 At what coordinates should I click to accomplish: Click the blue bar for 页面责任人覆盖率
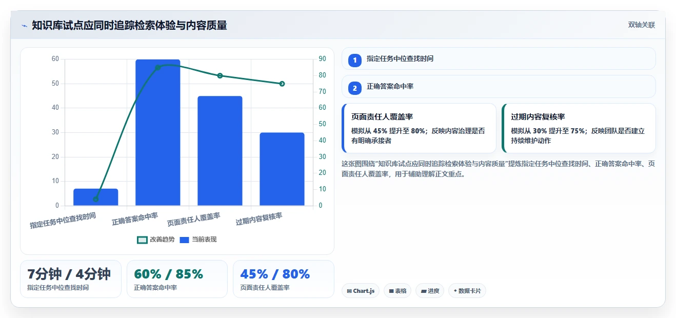coord(220,151)
